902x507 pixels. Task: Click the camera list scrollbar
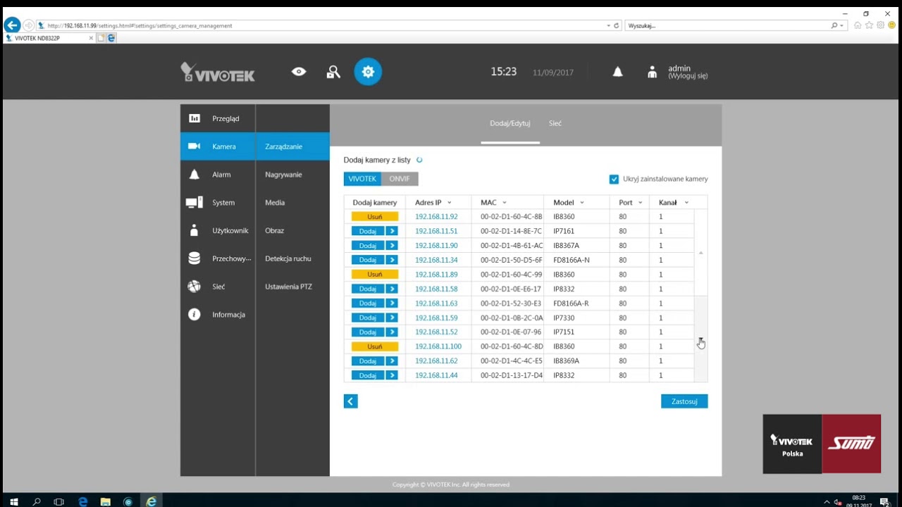point(700,296)
